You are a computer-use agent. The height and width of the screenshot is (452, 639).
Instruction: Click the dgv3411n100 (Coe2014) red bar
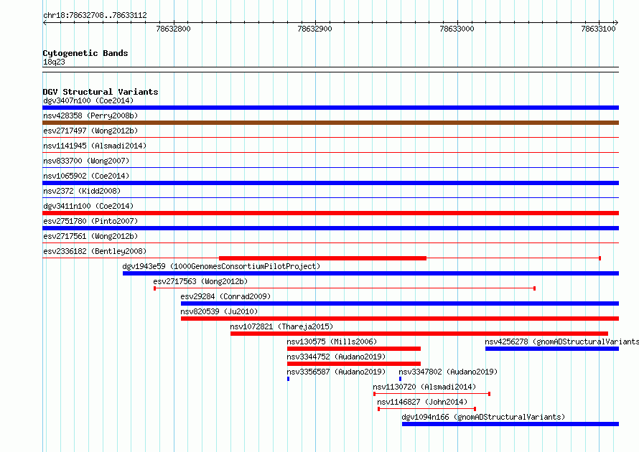point(330,213)
